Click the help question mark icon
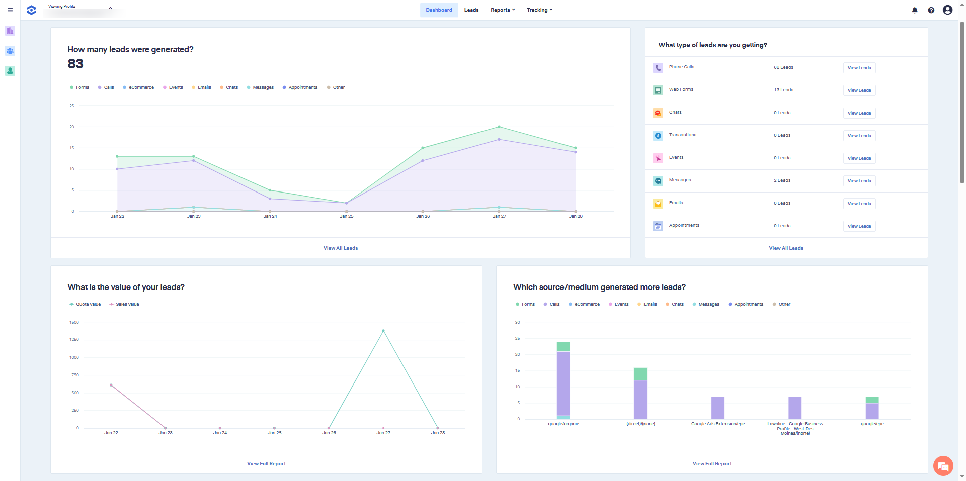This screenshot has width=966, height=481. pos(931,10)
